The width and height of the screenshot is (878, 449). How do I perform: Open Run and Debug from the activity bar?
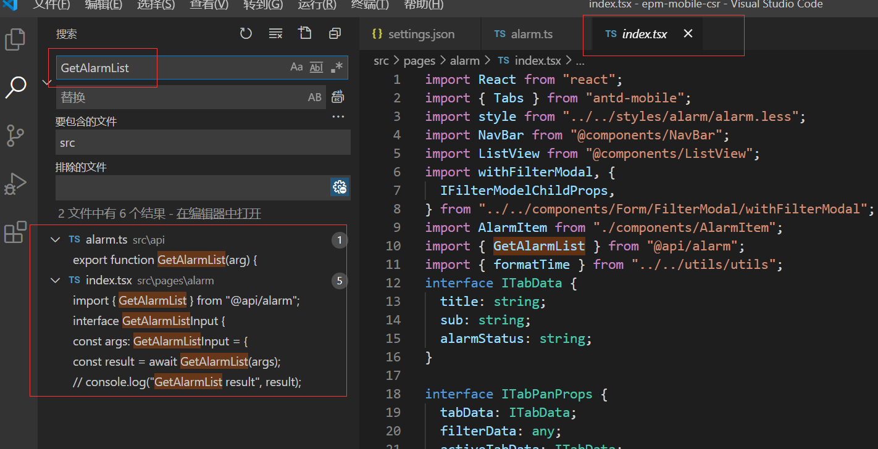tap(15, 184)
